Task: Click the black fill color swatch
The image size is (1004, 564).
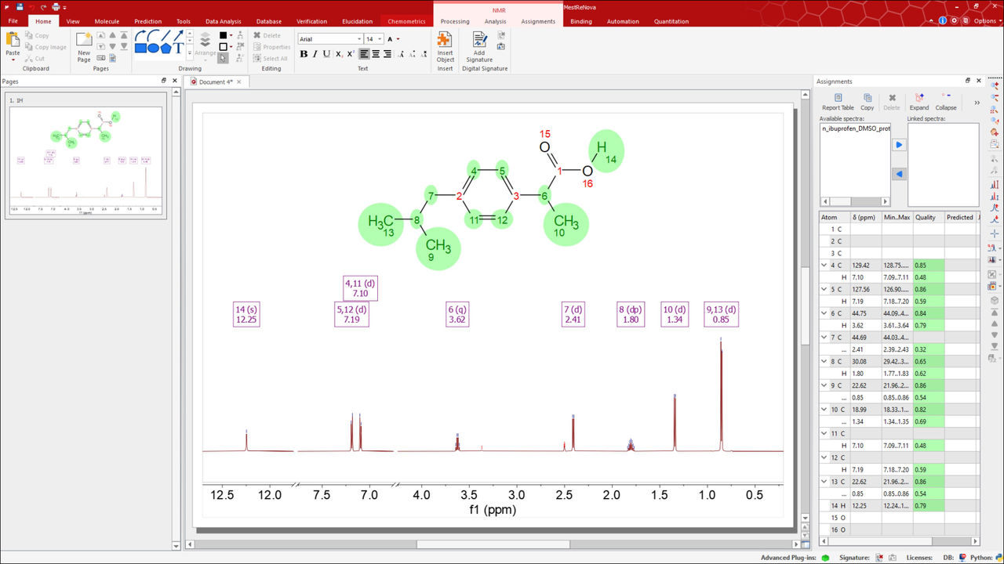Action: point(223,35)
